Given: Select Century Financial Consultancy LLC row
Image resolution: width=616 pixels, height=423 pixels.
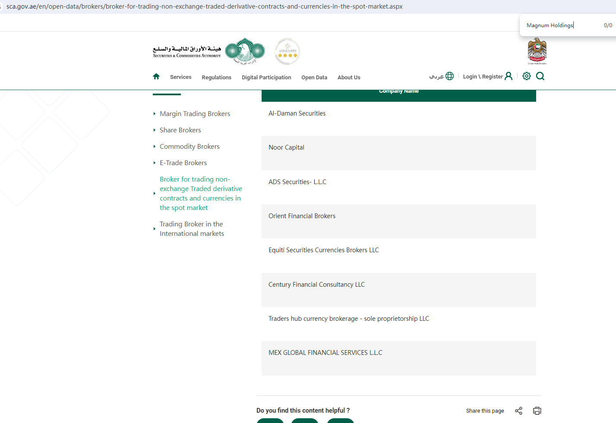Looking at the screenshot, I should 399,290.
